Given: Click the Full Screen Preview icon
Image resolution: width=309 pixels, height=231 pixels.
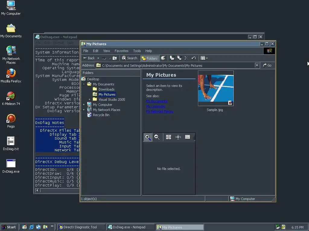Looking at the screenshot, I should [x=168, y=137].
